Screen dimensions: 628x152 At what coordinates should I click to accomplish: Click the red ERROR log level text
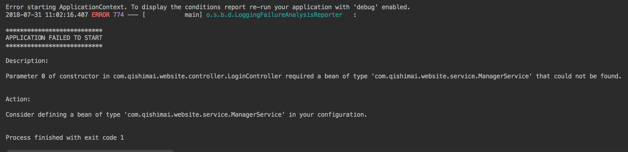coord(101,15)
